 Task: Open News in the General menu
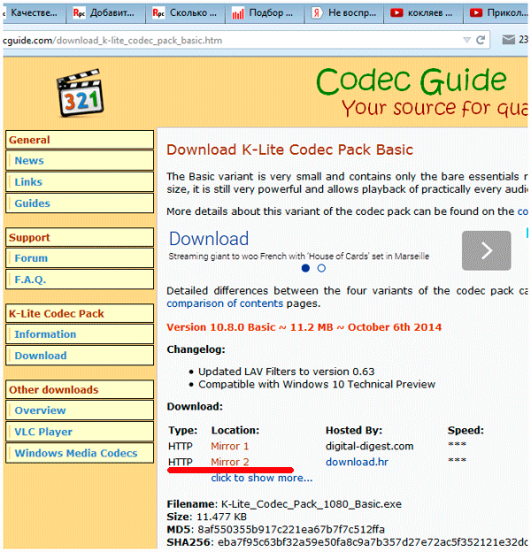(x=80, y=160)
